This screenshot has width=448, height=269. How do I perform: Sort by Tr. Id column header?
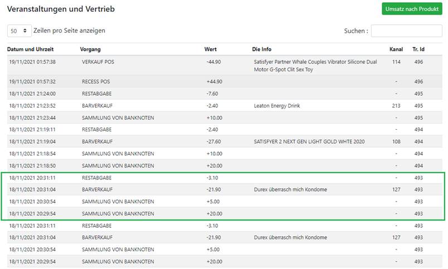[x=418, y=49]
